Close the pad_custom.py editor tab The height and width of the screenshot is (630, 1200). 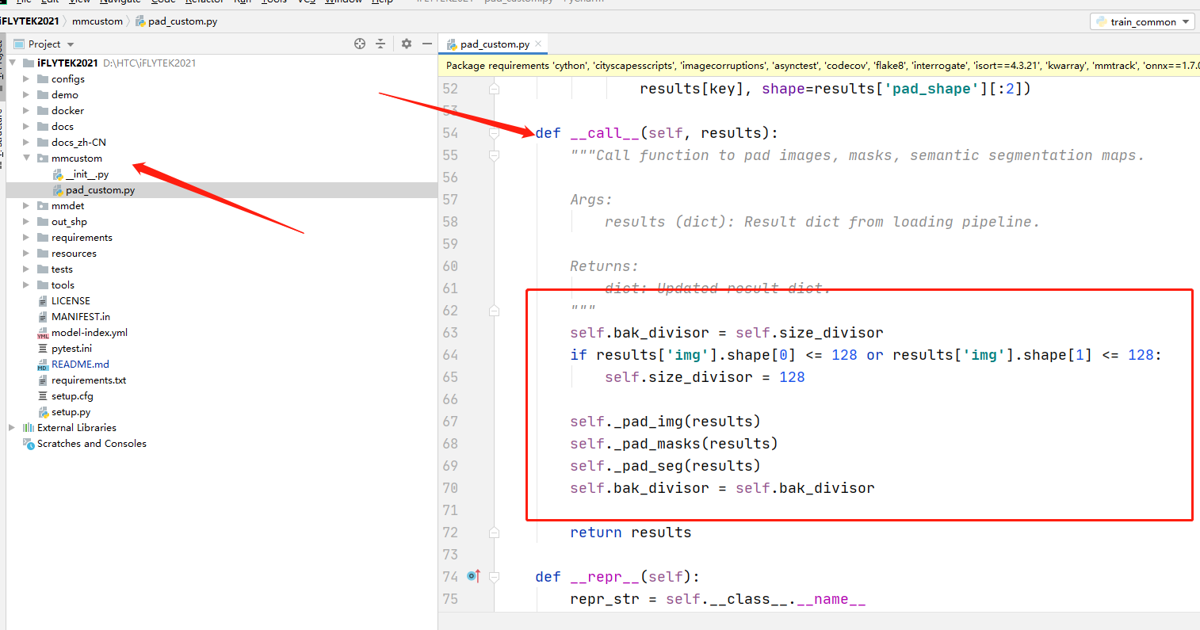click(539, 44)
